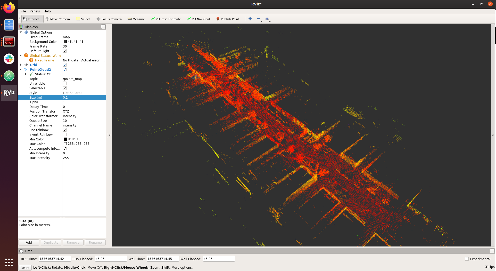Screen dimensions: 496x271
Task: Click the blue plus add-tool icon
Action: point(250,19)
